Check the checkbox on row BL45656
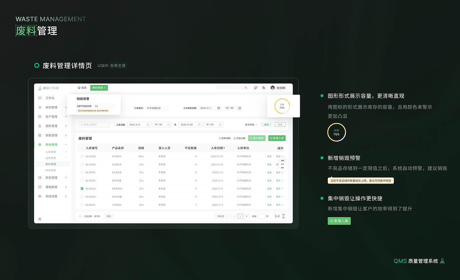 pos(82,156)
